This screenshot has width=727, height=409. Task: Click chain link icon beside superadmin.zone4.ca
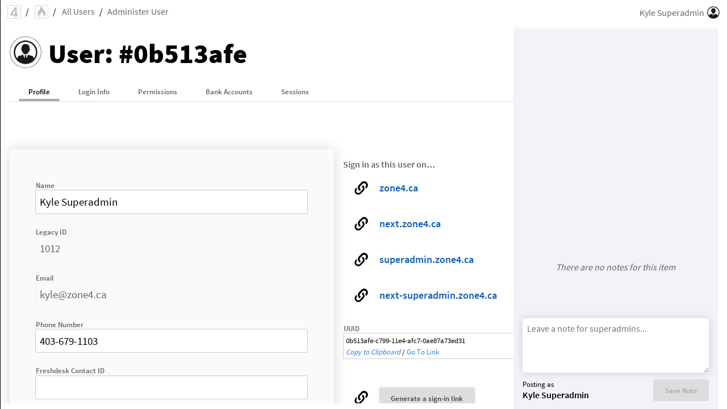click(361, 260)
